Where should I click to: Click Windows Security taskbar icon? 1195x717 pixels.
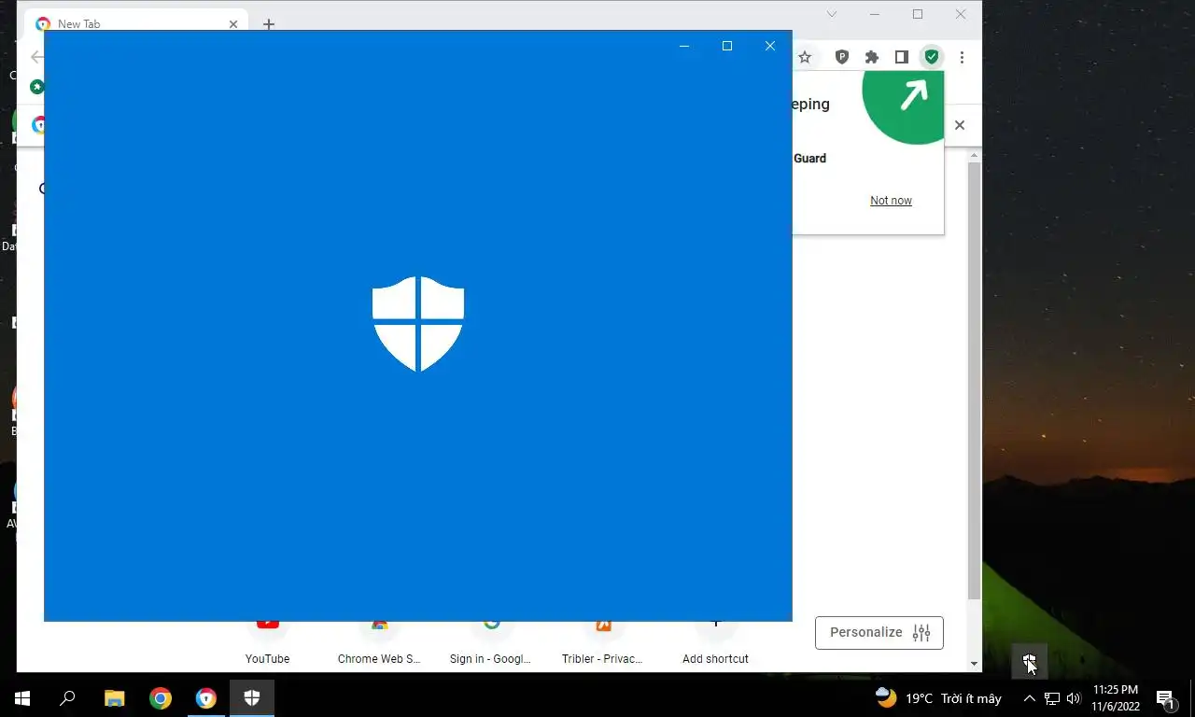[x=252, y=697]
